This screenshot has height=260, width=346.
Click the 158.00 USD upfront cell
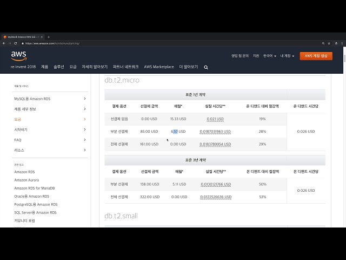[150, 184]
